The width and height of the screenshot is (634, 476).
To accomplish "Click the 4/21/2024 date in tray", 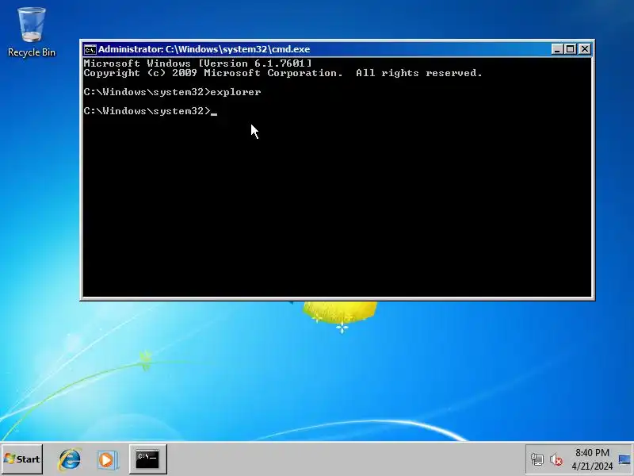I will click(x=592, y=466).
